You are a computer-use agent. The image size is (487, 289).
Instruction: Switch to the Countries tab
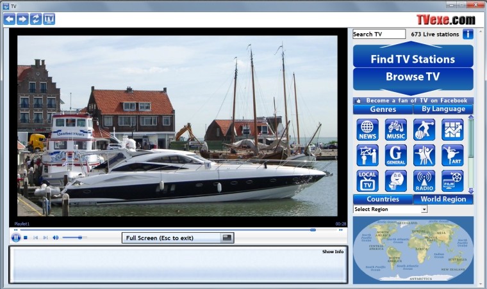pyautogui.click(x=383, y=199)
